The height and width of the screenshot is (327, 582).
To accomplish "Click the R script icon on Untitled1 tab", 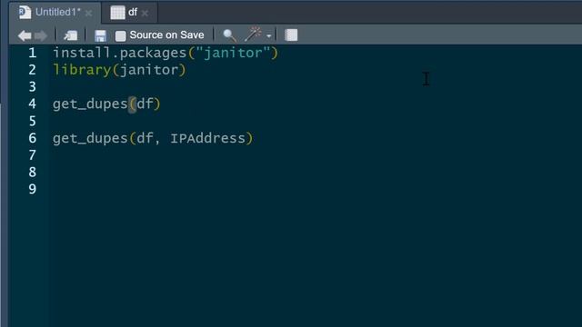I will tap(25, 12).
